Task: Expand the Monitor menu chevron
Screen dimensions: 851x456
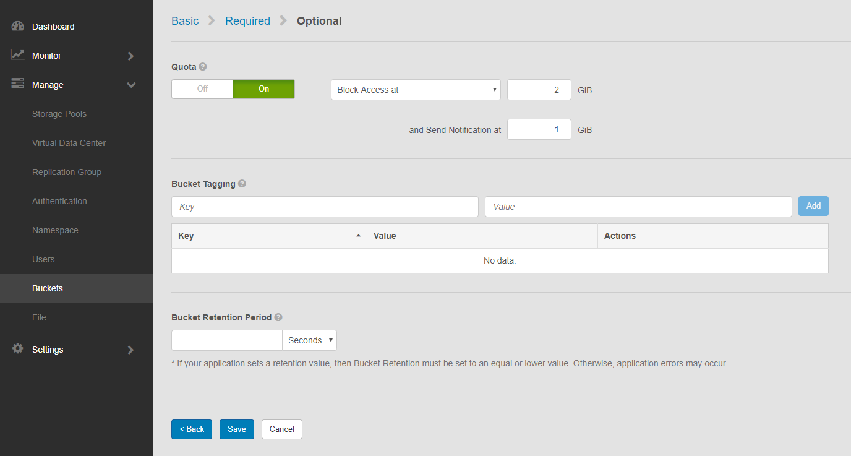Action: point(130,56)
